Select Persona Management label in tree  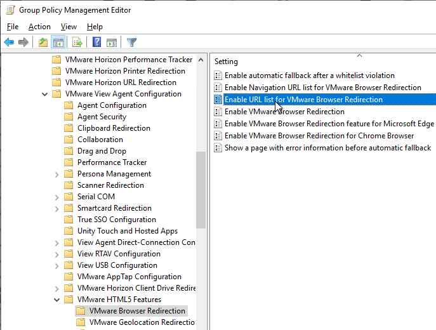pos(114,173)
